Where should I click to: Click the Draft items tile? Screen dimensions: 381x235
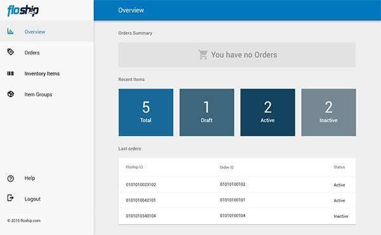coord(207,112)
